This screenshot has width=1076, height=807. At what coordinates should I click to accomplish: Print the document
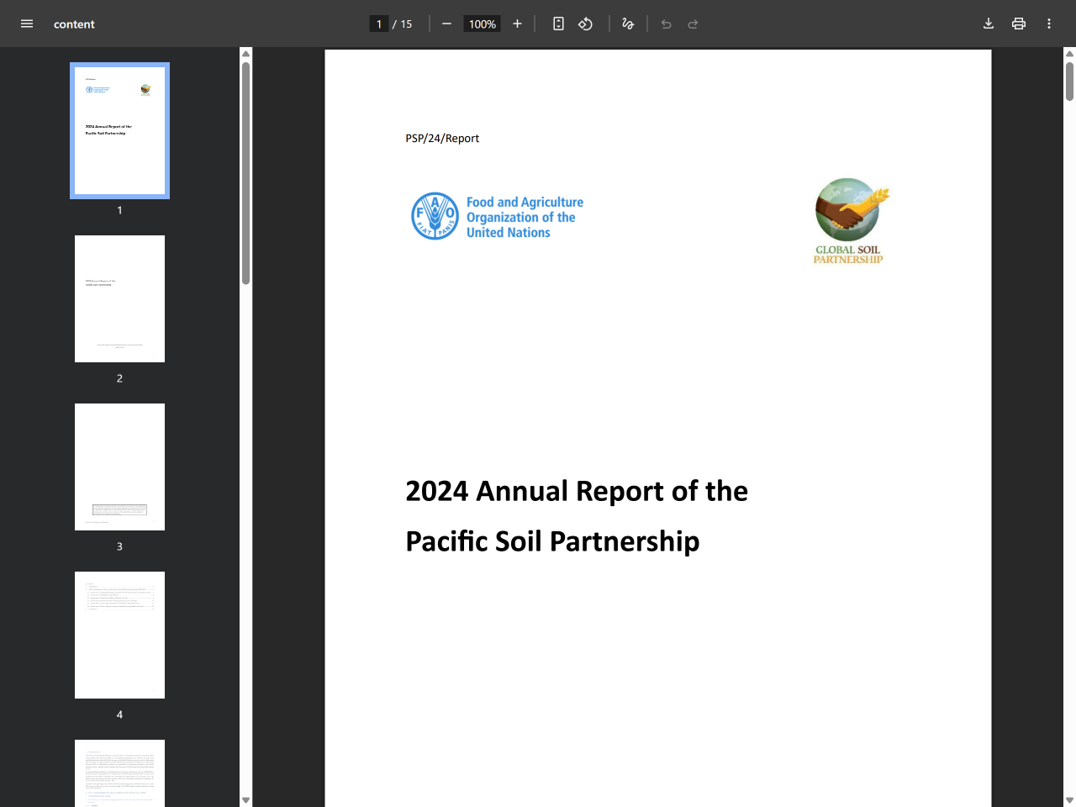pyautogui.click(x=1019, y=24)
